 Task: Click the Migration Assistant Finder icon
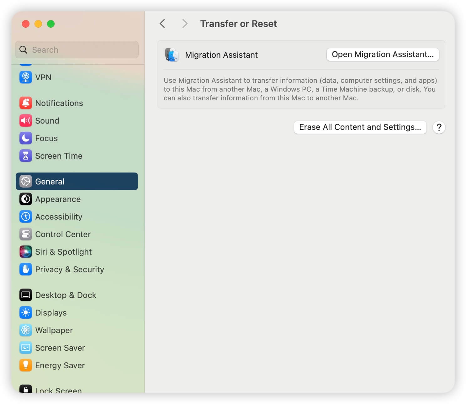click(x=172, y=55)
